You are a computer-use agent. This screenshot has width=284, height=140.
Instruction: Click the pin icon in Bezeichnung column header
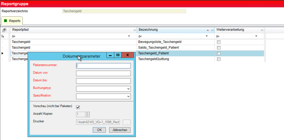[212, 30]
